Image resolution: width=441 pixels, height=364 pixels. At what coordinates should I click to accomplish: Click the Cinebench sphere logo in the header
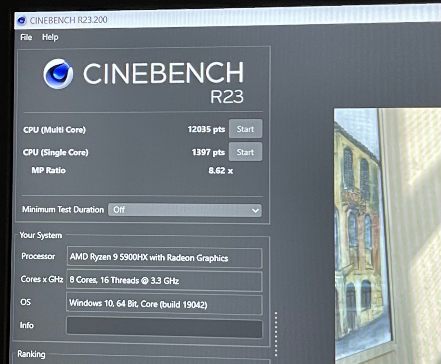[x=58, y=74]
